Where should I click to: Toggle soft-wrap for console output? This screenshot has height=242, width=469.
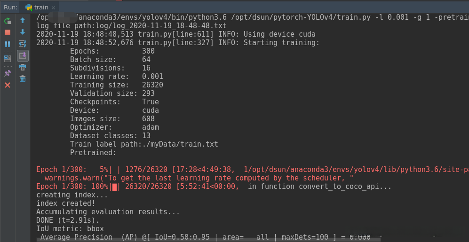23,44
